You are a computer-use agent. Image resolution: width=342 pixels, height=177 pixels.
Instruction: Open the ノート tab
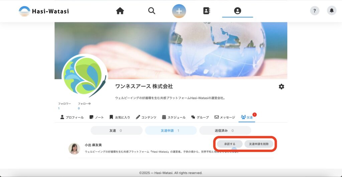pyautogui.click(x=97, y=117)
